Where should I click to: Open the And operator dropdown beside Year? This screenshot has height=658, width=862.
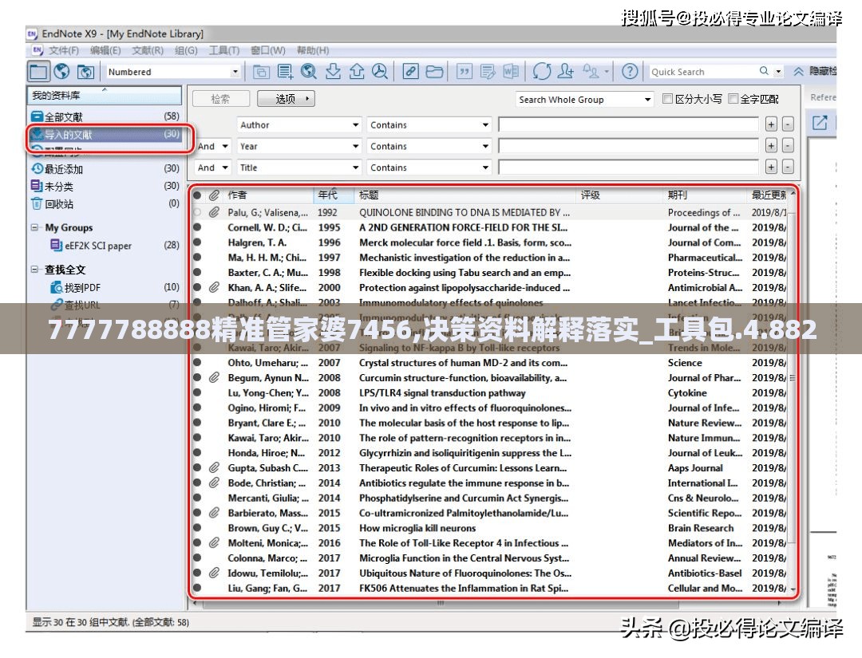[x=225, y=147]
